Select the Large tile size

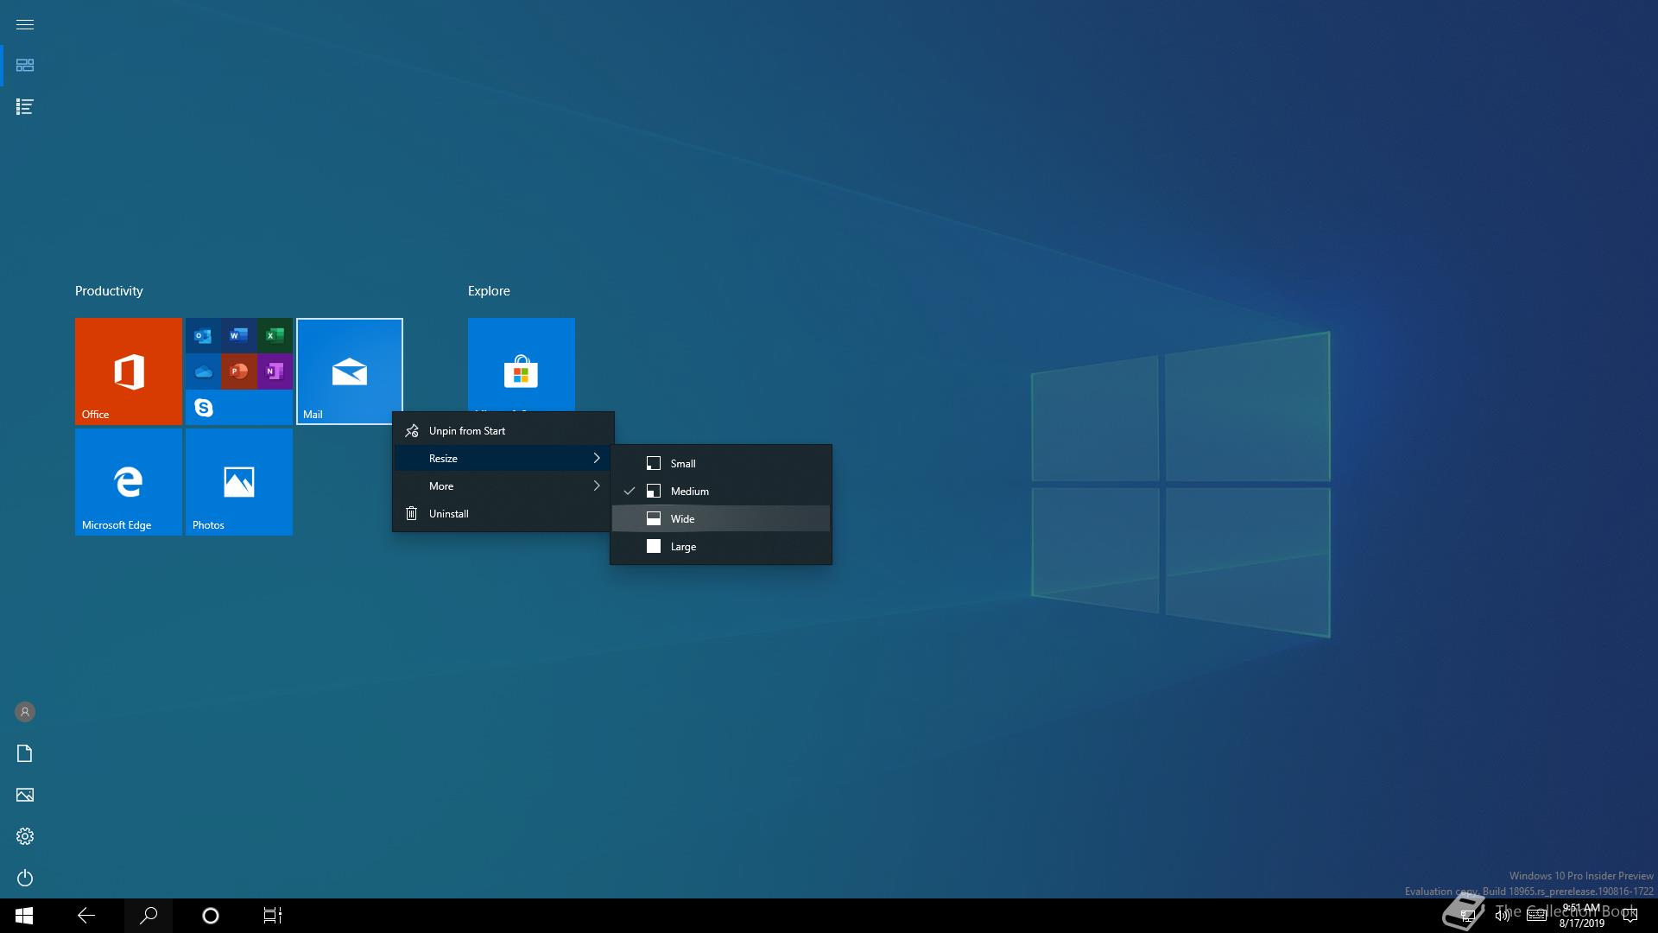tap(721, 546)
